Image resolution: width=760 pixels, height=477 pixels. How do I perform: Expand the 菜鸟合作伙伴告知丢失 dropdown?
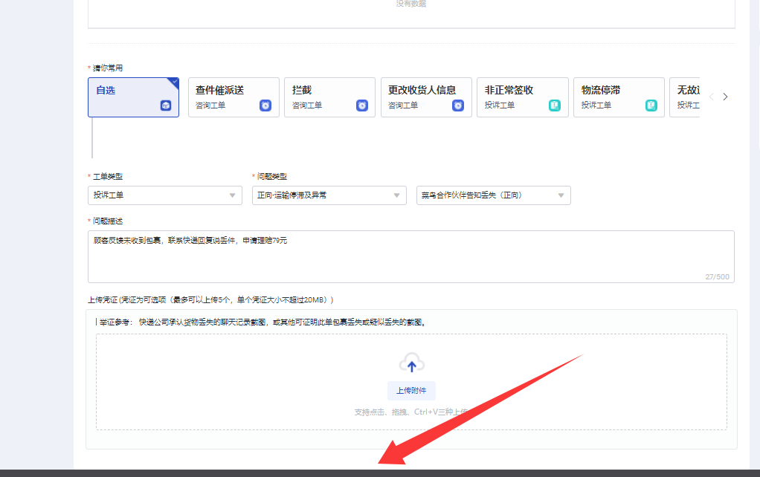[494, 195]
